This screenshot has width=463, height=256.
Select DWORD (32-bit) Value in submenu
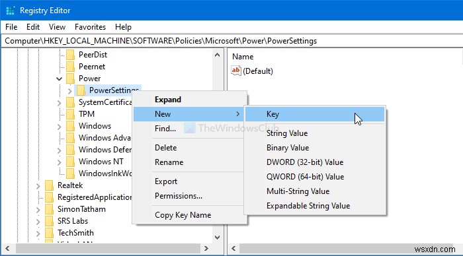315,162
